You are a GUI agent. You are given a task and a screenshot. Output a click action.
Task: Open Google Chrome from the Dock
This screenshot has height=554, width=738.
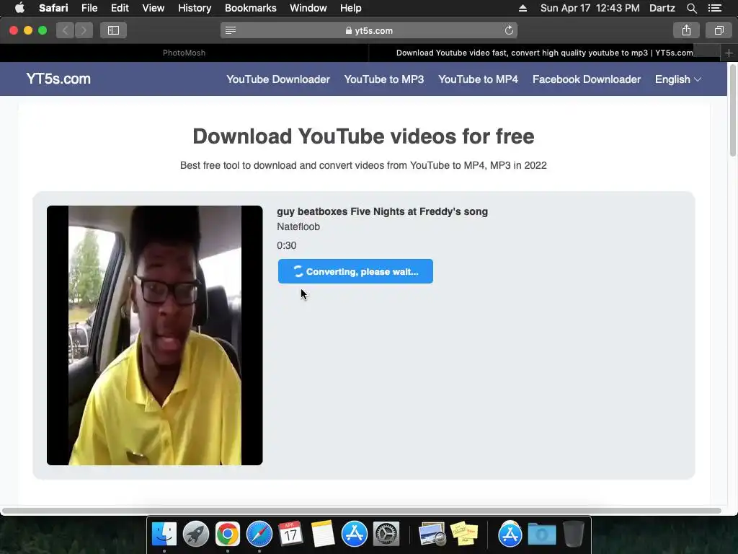(227, 535)
